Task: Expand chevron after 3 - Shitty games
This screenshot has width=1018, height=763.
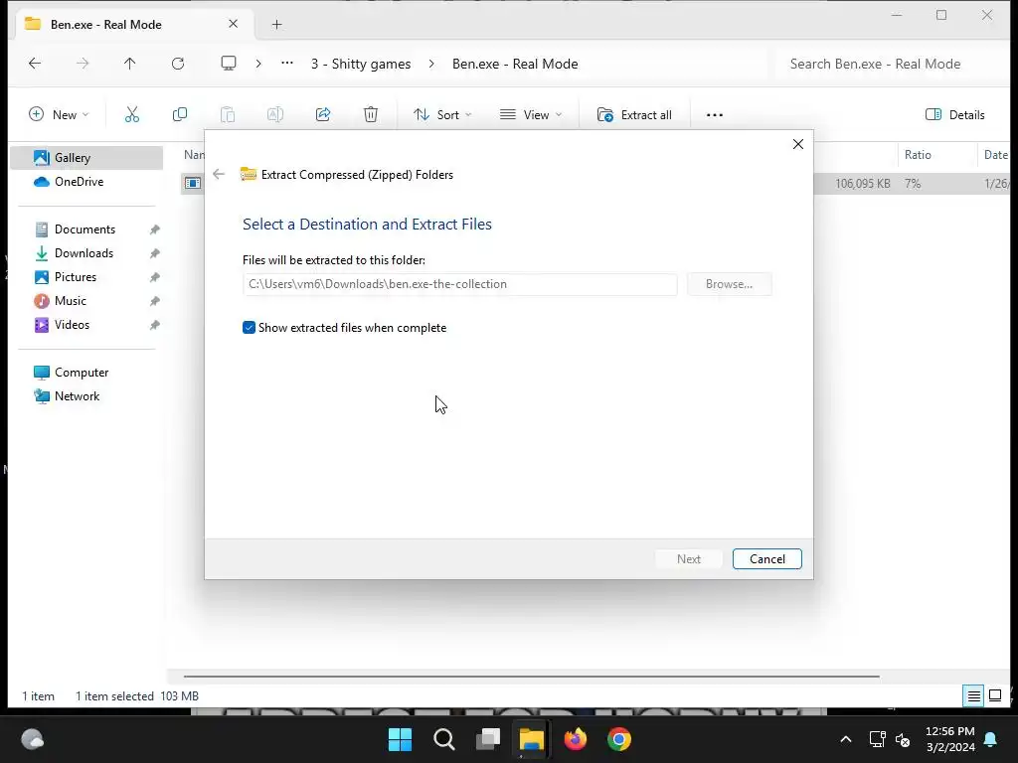Action: point(431,64)
